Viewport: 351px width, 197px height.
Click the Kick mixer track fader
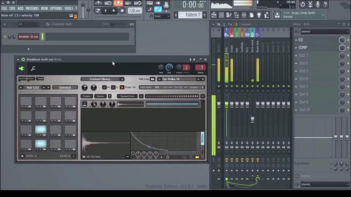[227, 105]
